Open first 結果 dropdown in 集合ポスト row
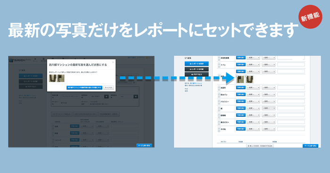 pos(254,122)
